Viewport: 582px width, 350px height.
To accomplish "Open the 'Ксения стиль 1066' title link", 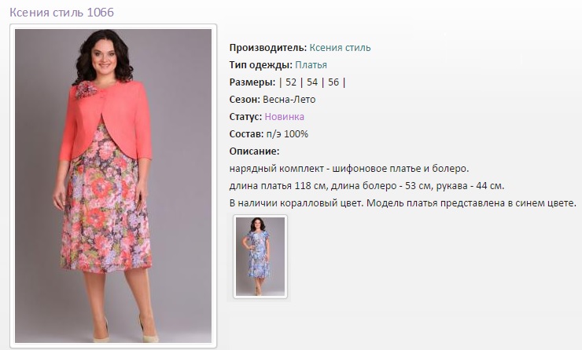I will pyautogui.click(x=61, y=13).
